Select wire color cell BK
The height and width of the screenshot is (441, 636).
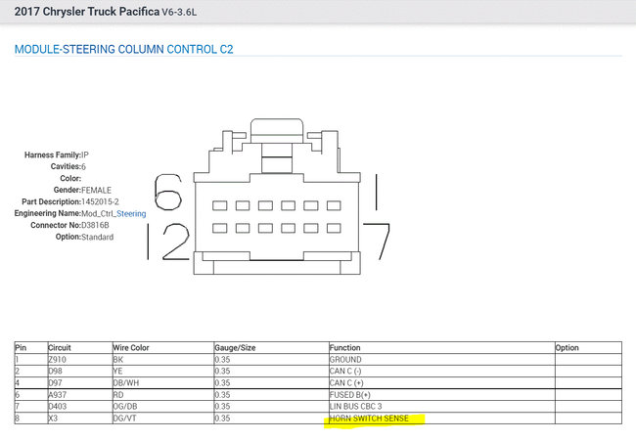click(163, 360)
